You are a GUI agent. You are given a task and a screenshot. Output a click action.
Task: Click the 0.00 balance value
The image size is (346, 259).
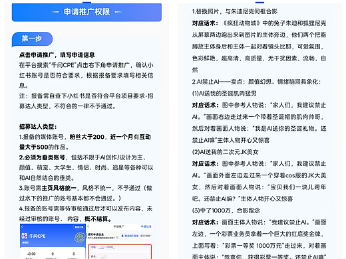coord(31,254)
